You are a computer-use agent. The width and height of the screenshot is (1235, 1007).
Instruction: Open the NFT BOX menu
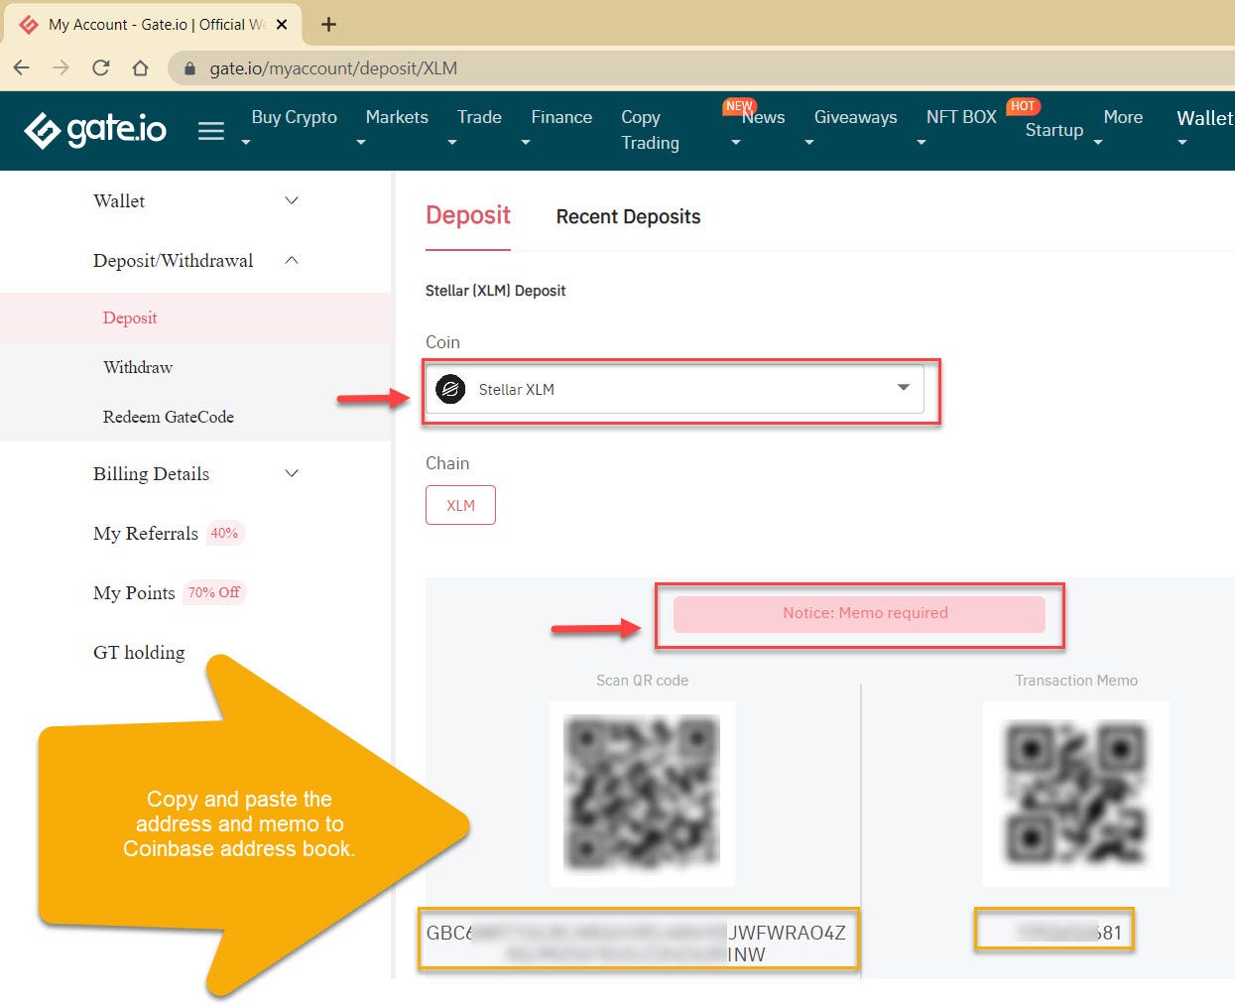(x=961, y=117)
